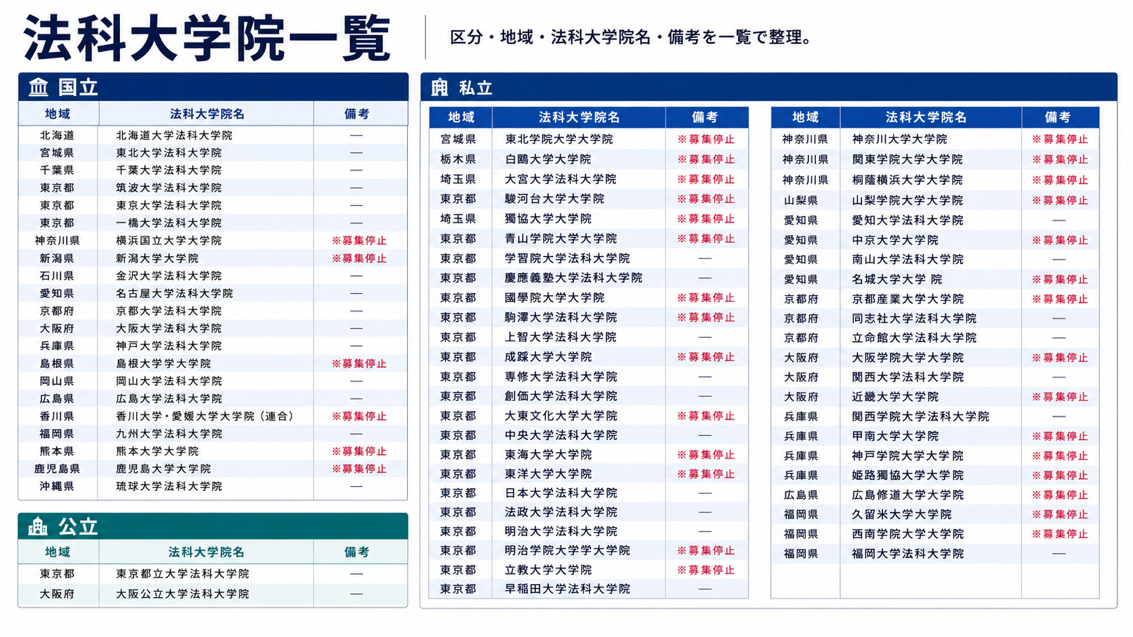Select 大阪大学法科大学院
This screenshot has width=1133, height=637.
point(169,328)
